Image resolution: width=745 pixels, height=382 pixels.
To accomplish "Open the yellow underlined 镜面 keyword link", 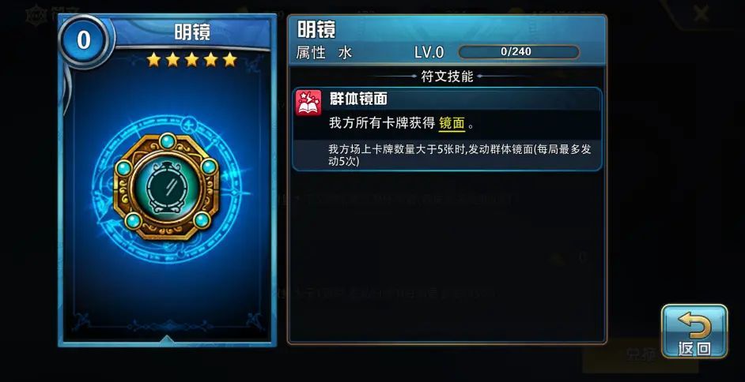I will 452,124.
